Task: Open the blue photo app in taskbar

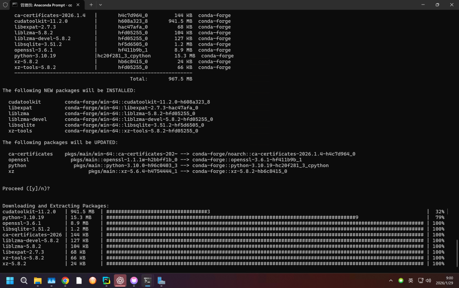Action: [x=52, y=281]
